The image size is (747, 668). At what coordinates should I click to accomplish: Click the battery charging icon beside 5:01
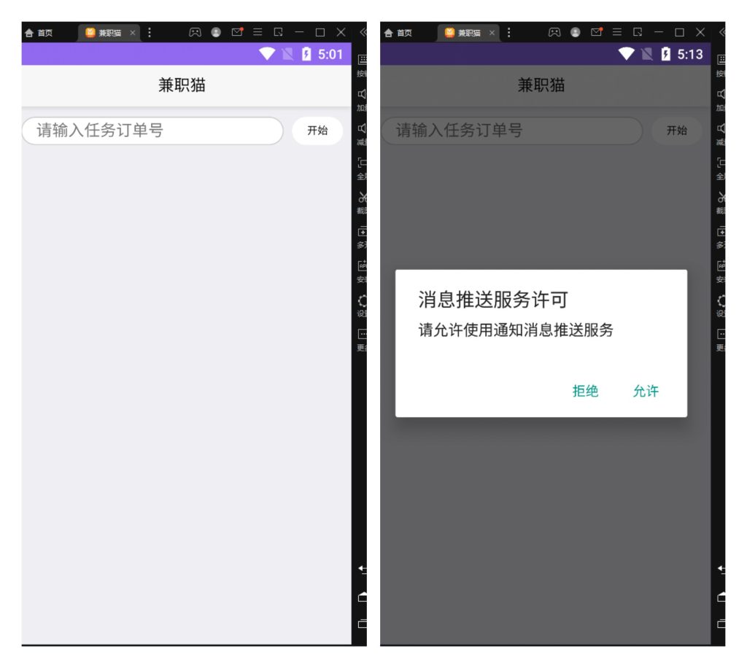point(306,54)
